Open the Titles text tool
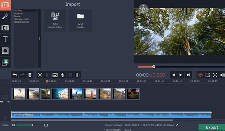The image size is (225, 131). tap(5, 39)
